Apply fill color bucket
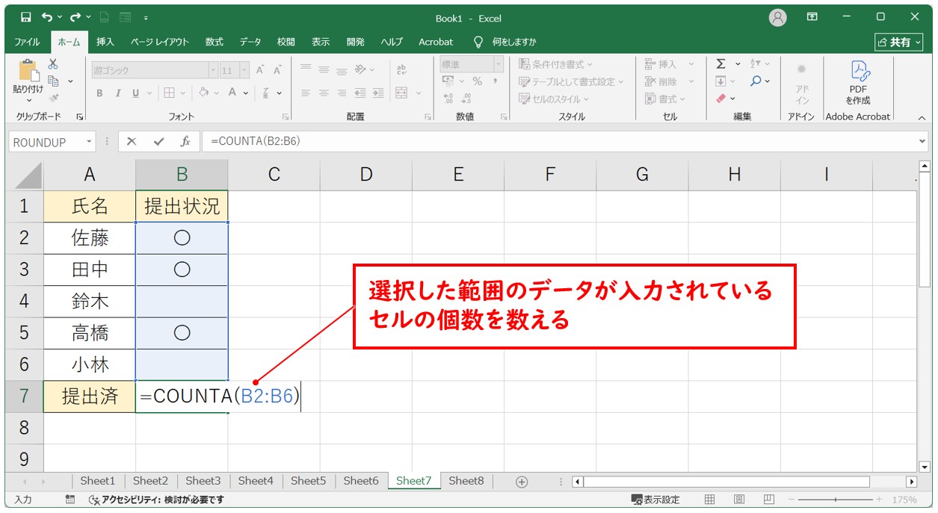This screenshot has height=513, width=938. pos(203,93)
